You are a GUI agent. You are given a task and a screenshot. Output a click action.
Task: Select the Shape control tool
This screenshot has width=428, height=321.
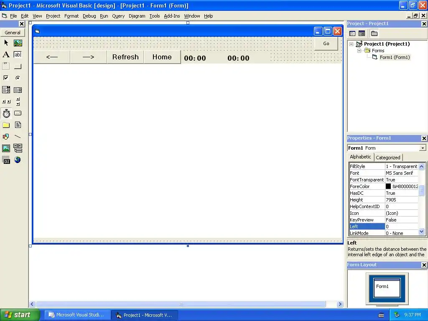point(6,137)
